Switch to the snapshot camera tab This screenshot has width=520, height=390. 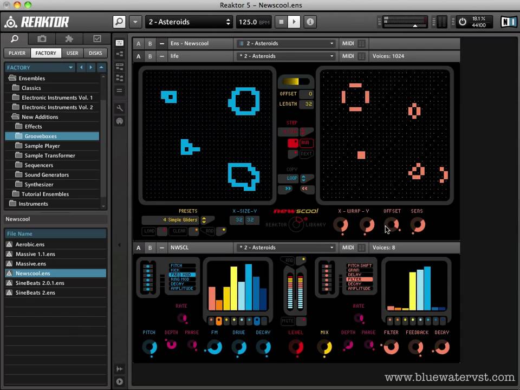tap(42, 39)
